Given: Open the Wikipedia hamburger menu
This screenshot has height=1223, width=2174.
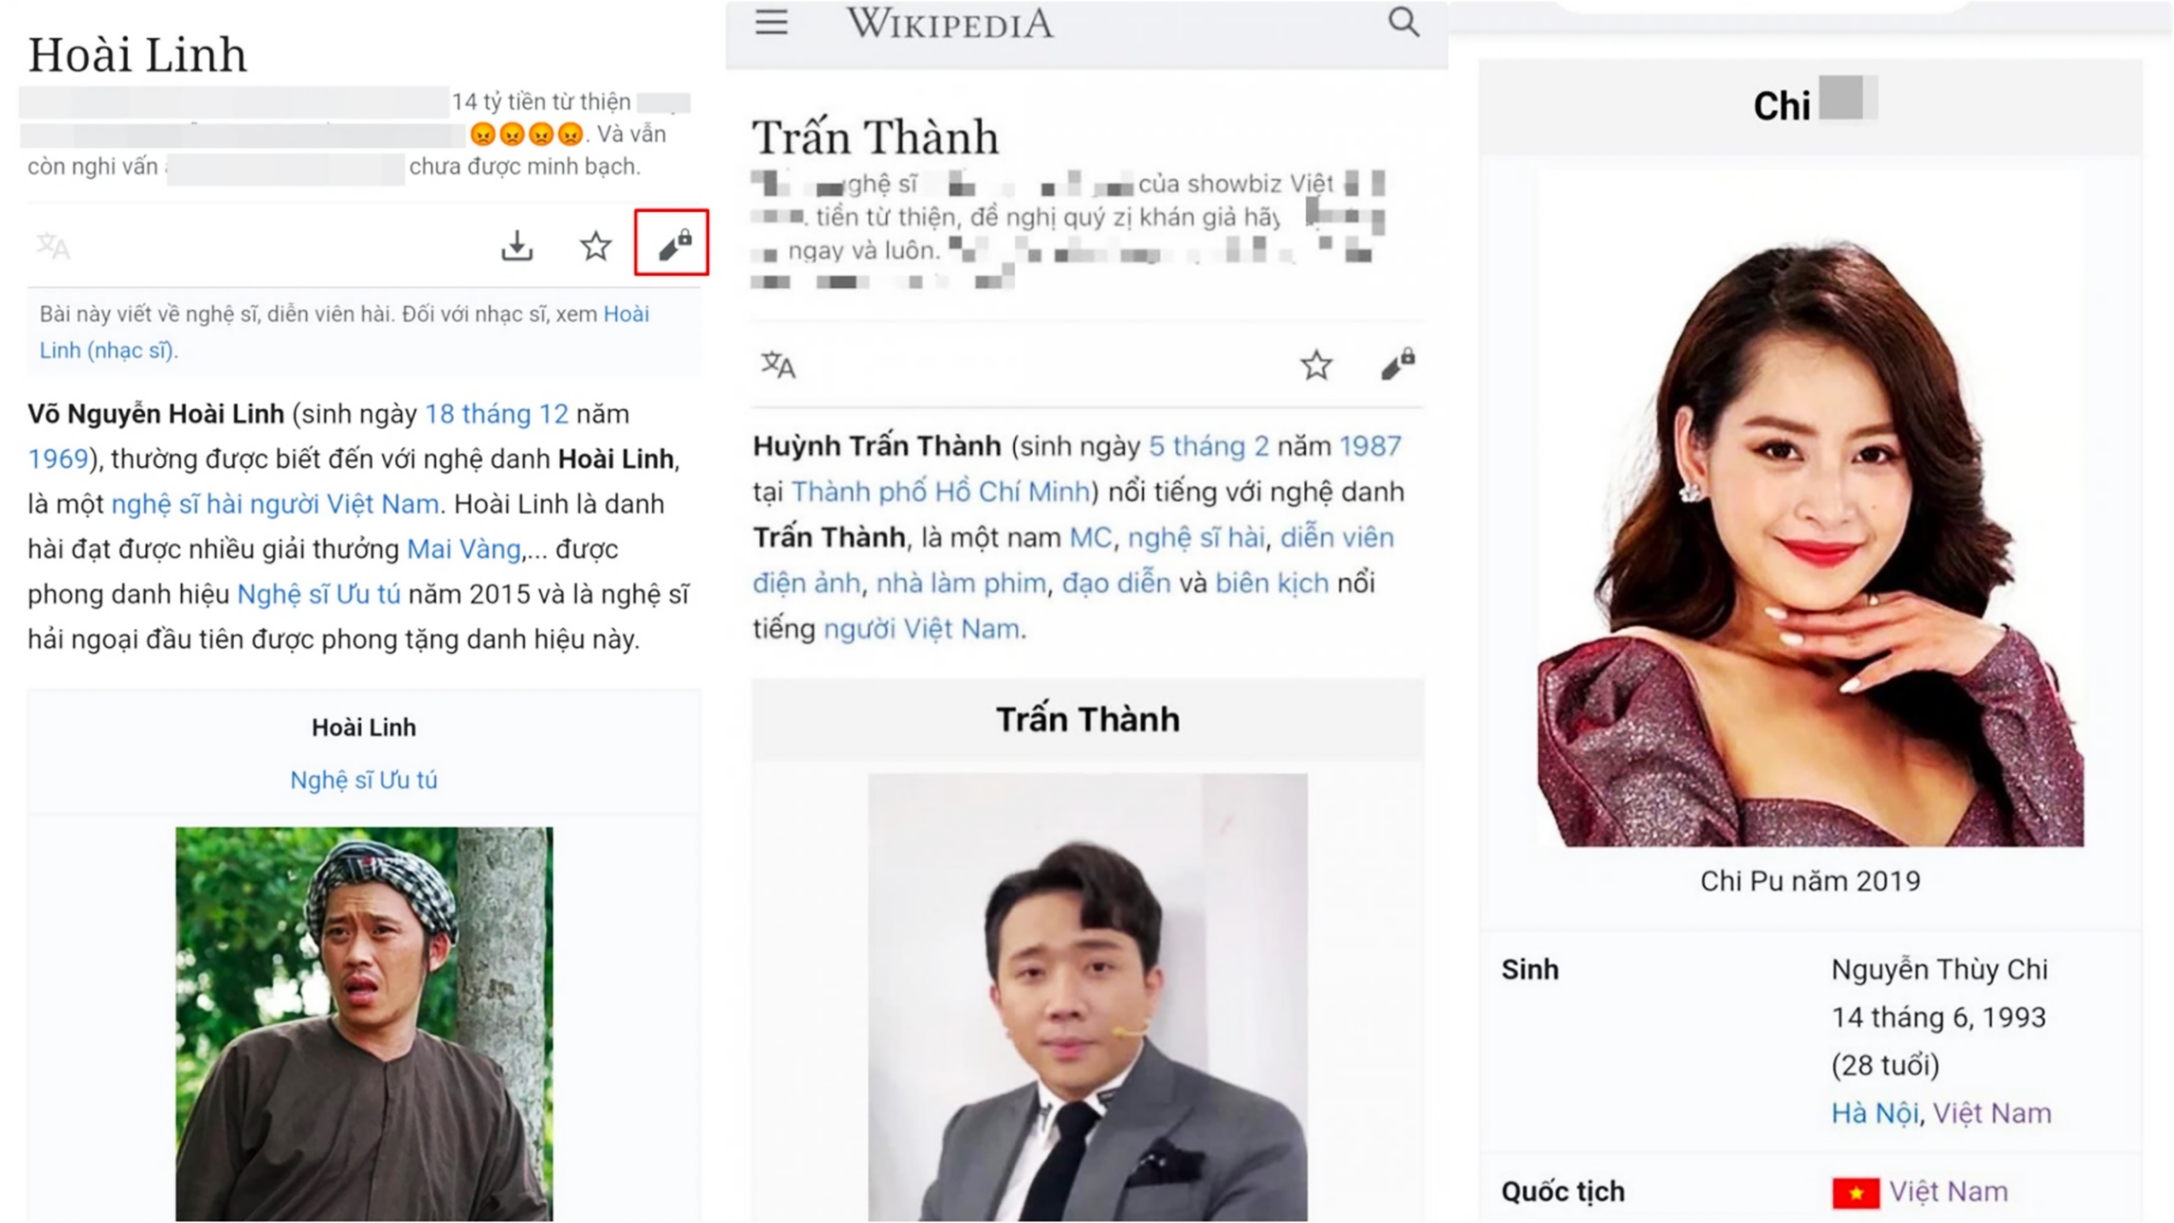Looking at the screenshot, I should 771,23.
